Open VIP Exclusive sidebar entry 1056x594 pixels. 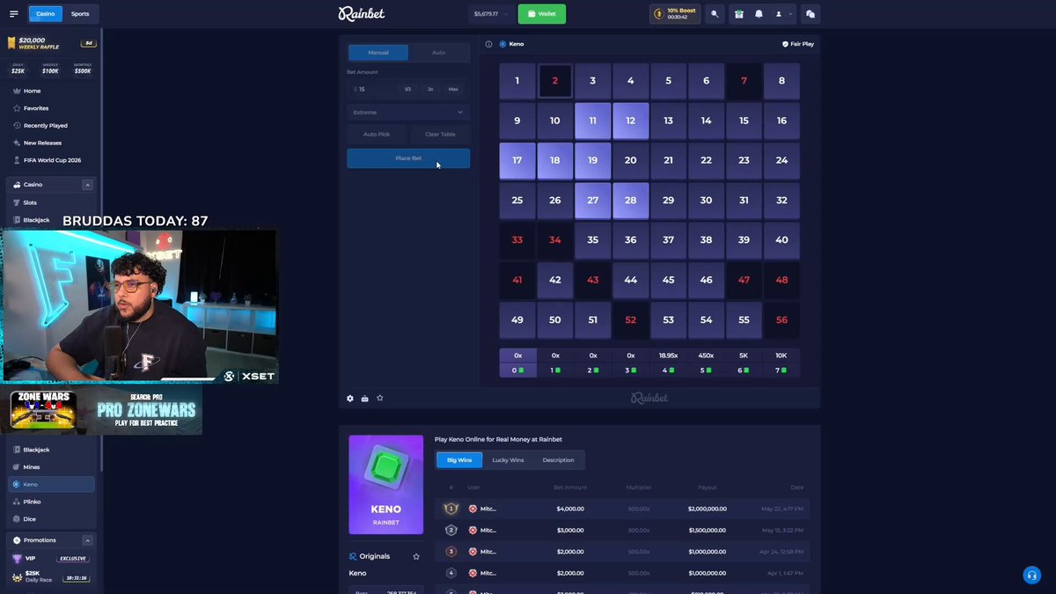click(51, 559)
